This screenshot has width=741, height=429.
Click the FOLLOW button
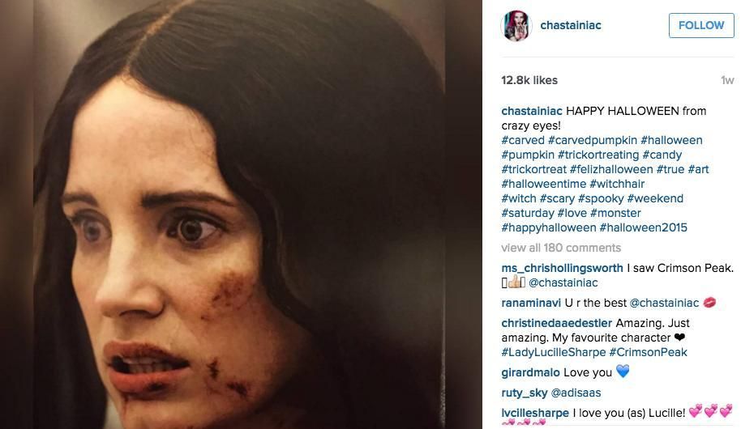tap(701, 25)
